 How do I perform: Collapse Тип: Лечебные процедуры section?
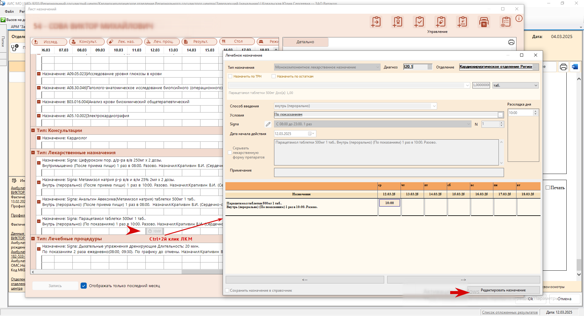[33, 239]
